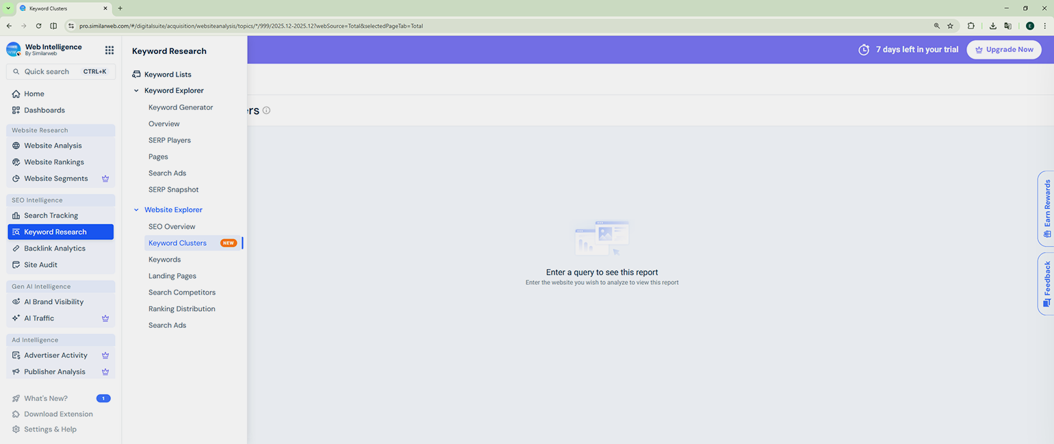This screenshot has height=444, width=1054.
Task: Click the info icon beside Keyword Clusters title
Action: (267, 111)
